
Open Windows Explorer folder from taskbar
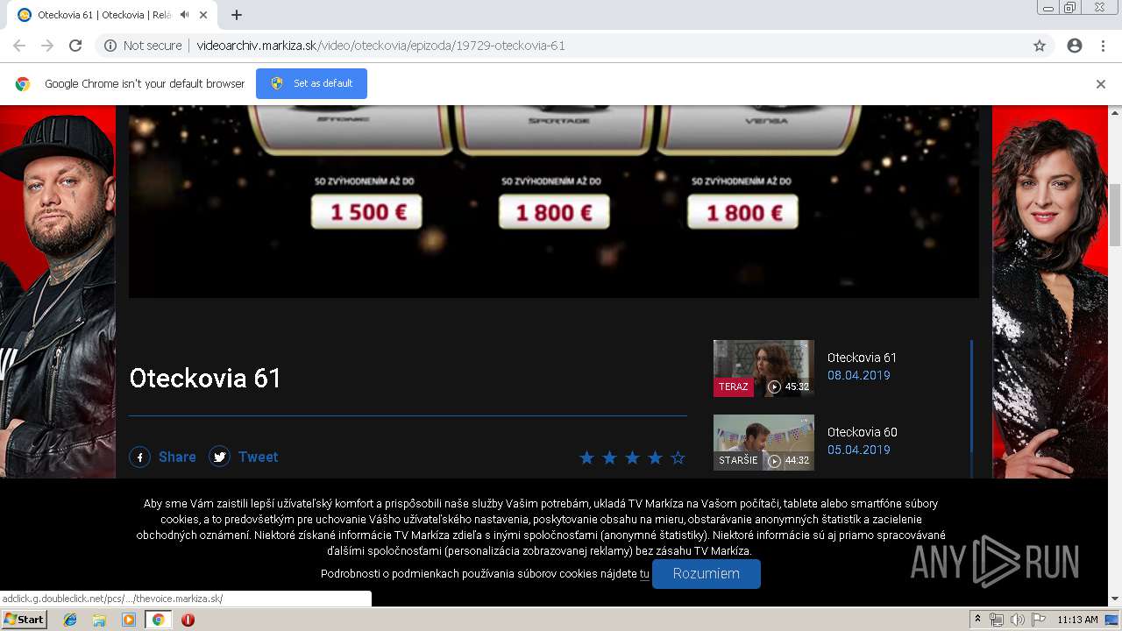(99, 620)
